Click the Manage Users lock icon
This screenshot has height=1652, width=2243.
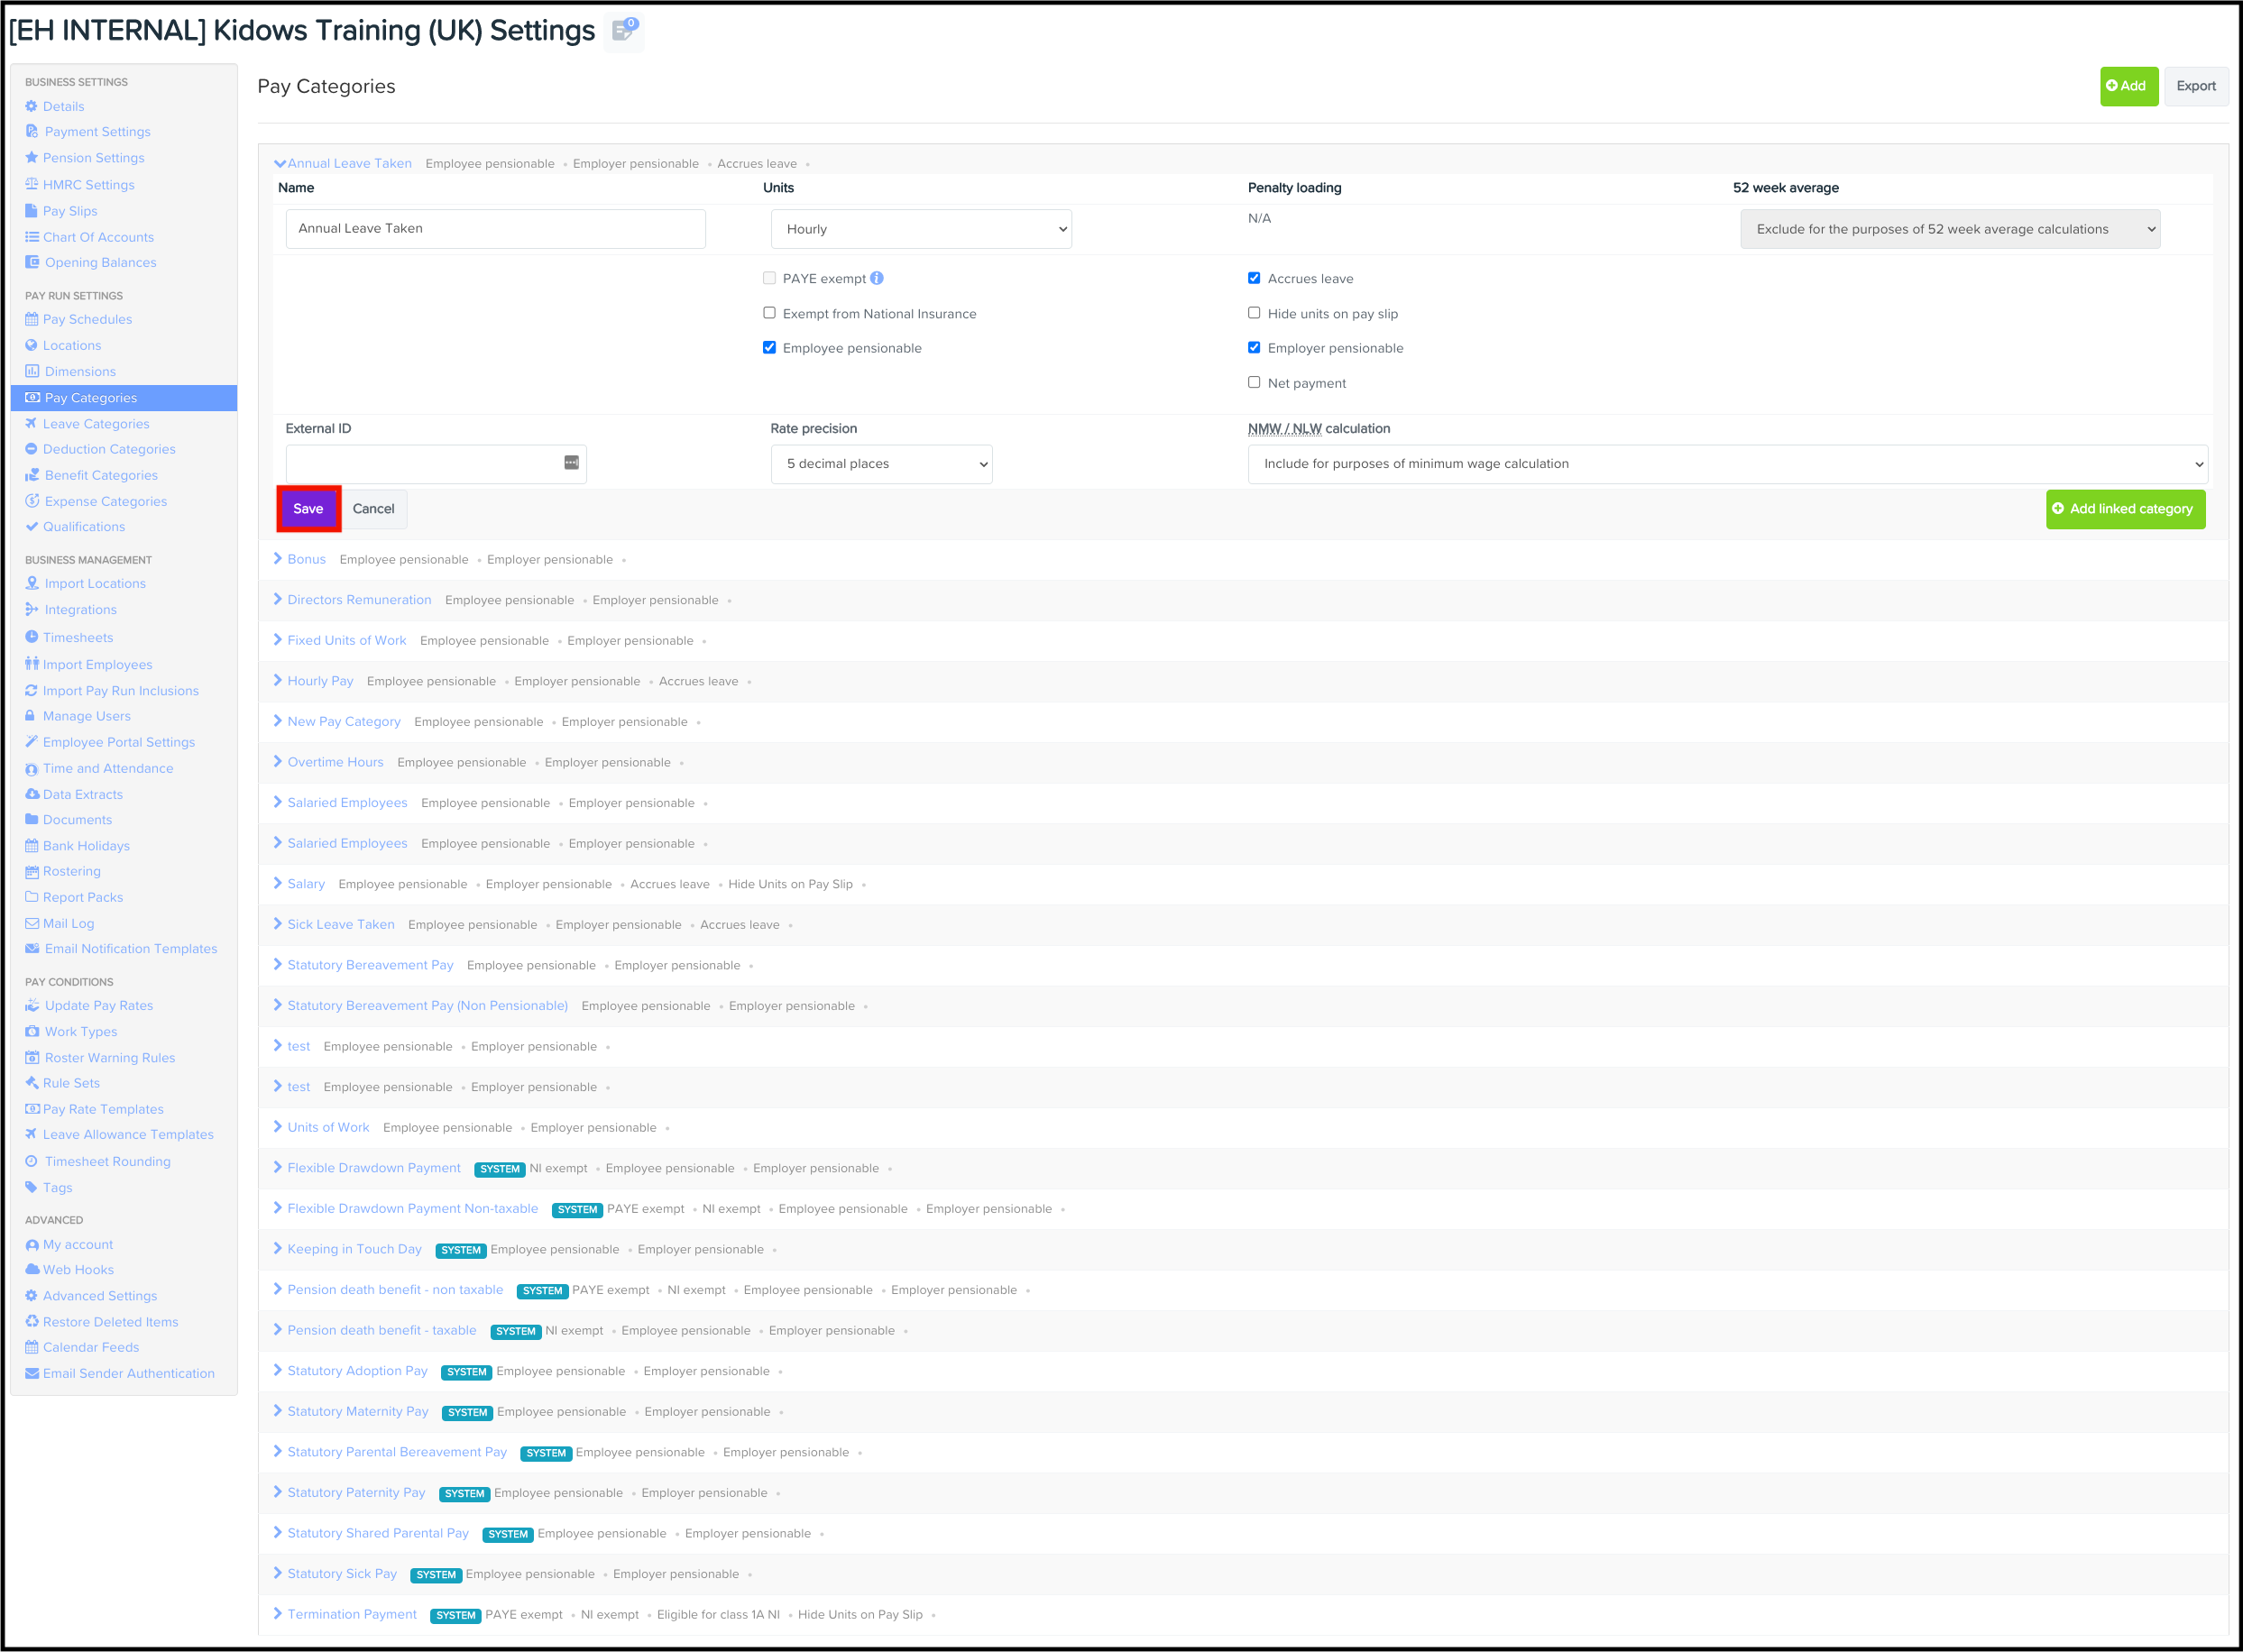30,716
